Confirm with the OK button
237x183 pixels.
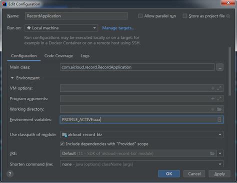pos(169,174)
